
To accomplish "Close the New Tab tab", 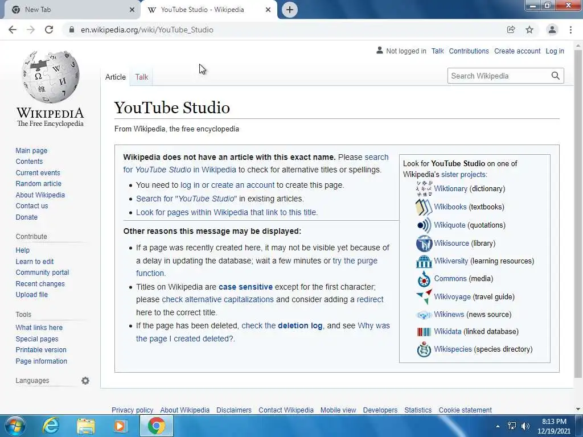I will point(132,10).
